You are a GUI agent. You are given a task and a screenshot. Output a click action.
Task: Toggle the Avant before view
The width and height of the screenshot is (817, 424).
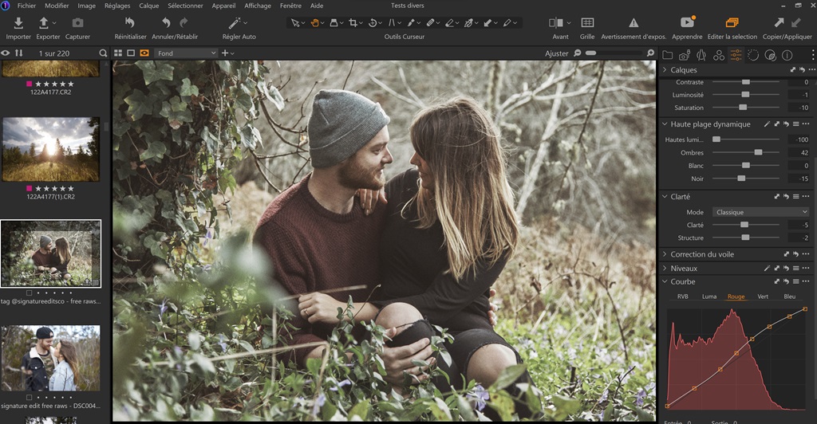click(x=556, y=23)
